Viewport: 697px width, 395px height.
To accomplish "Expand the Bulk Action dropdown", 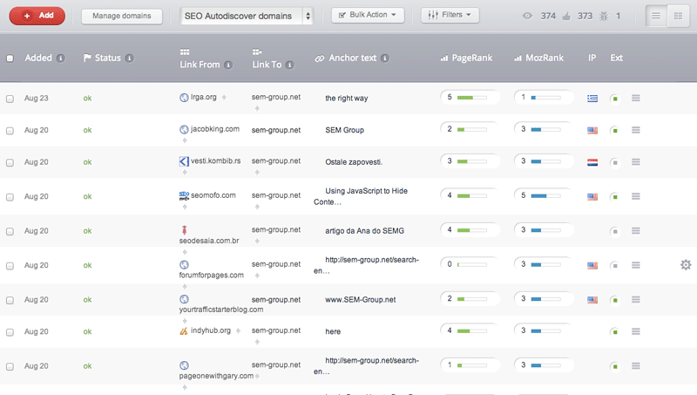I will coord(369,15).
